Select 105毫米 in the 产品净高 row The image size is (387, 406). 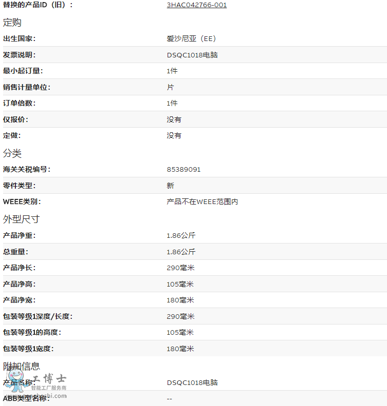click(180, 284)
